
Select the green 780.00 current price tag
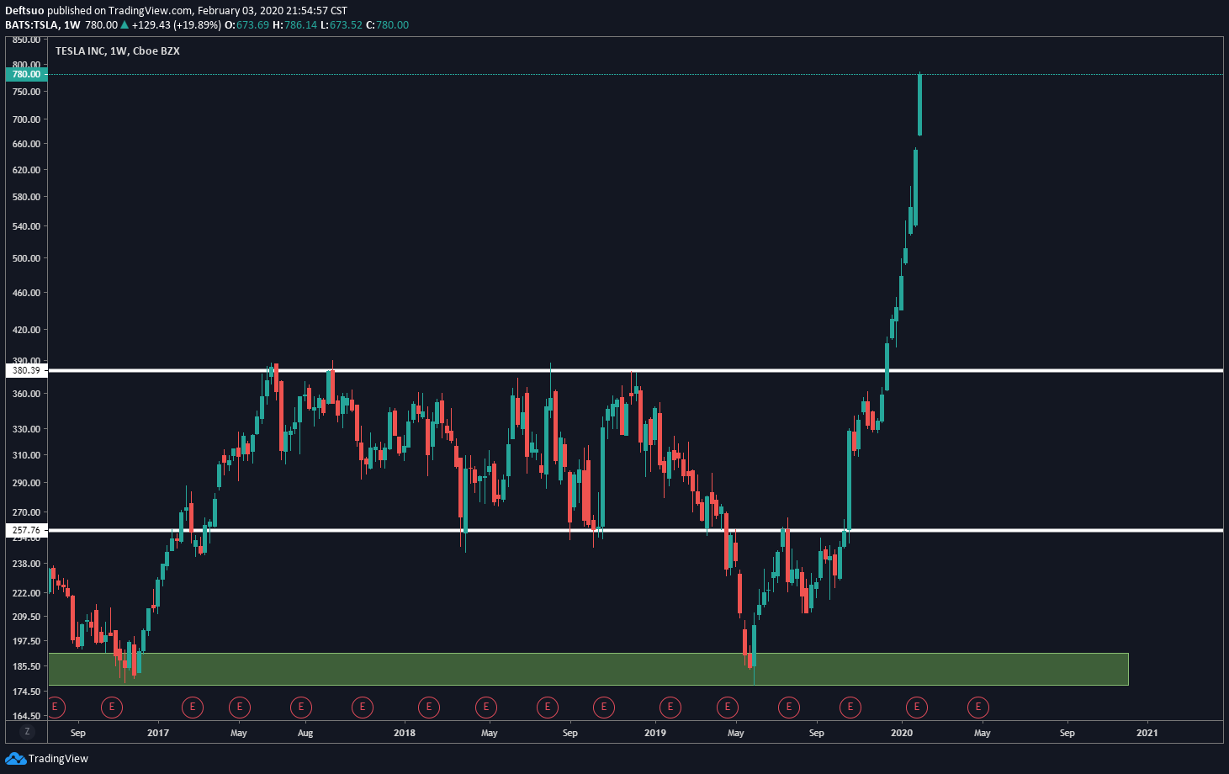[25, 74]
